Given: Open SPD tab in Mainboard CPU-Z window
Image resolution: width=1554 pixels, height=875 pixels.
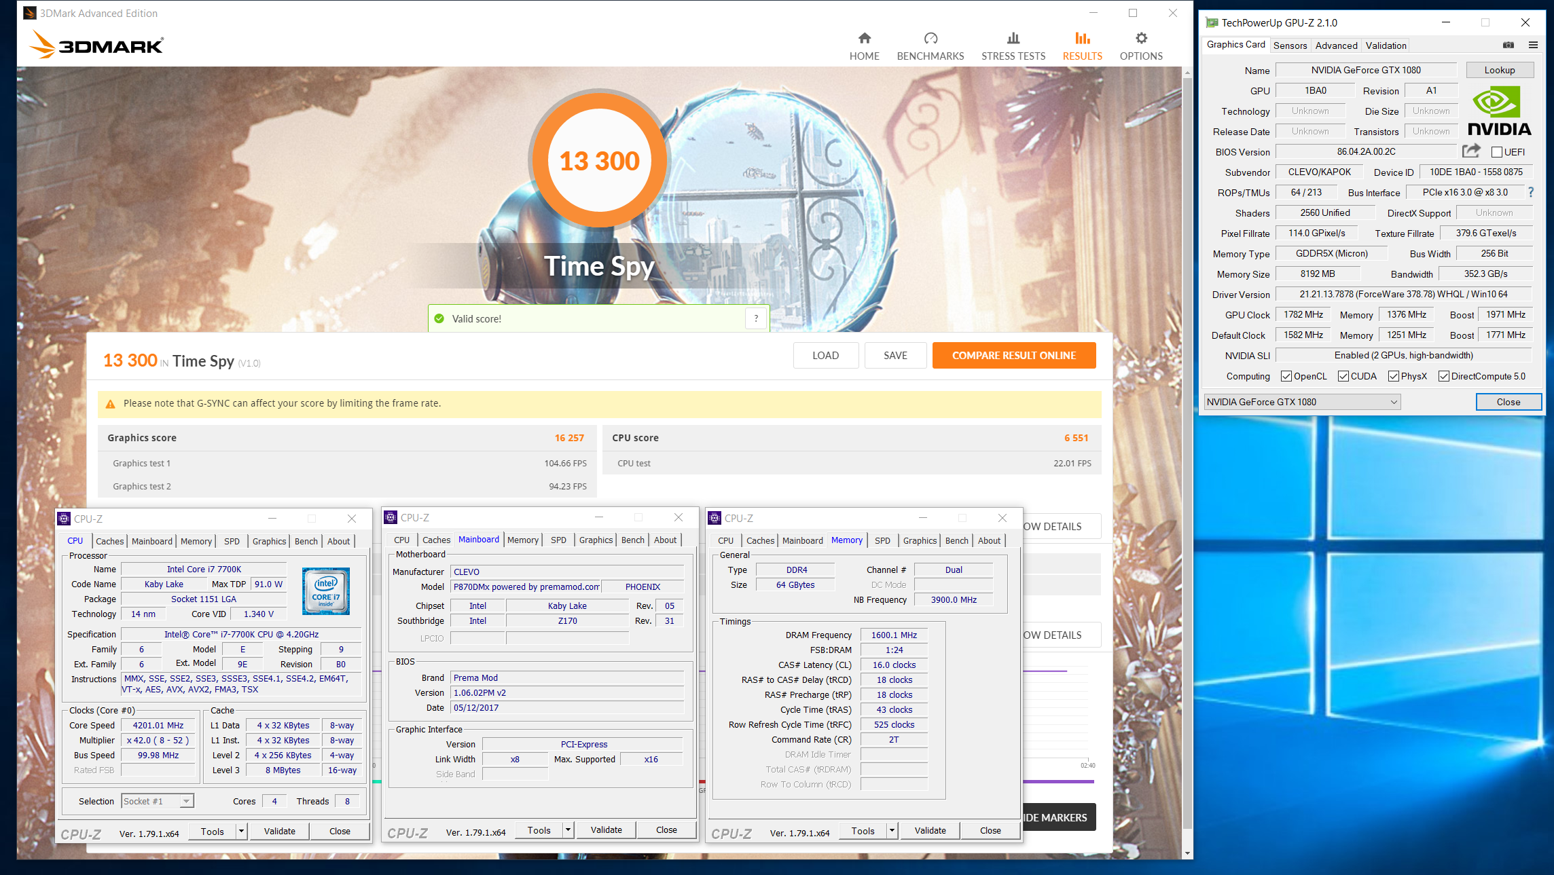Looking at the screenshot, I should (558, 540).
